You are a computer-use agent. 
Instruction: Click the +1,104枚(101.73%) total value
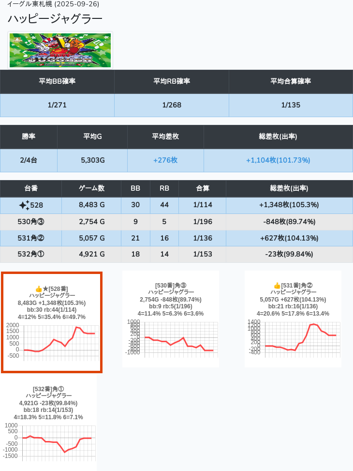[278, 160]
